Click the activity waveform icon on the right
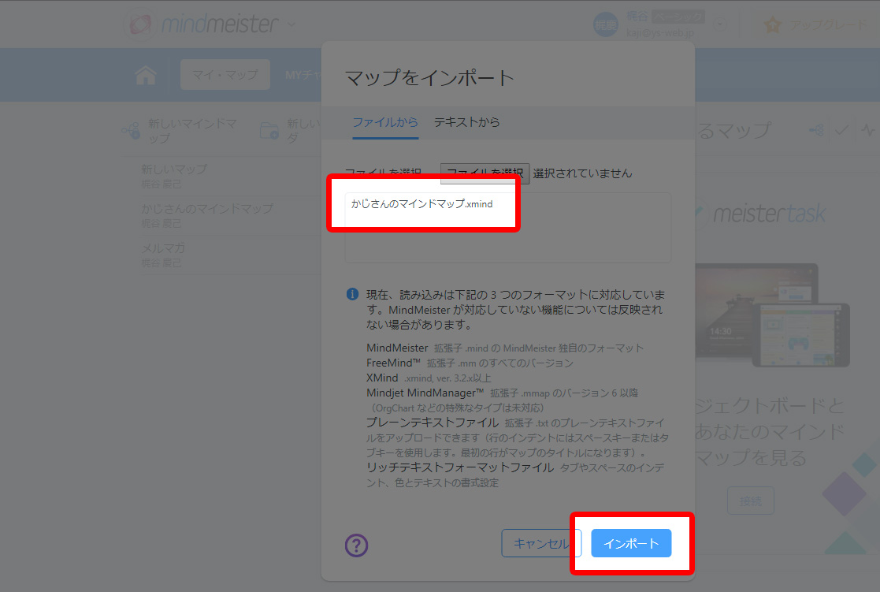The width and height of the screenshot is (880, 592). point(868,129)
